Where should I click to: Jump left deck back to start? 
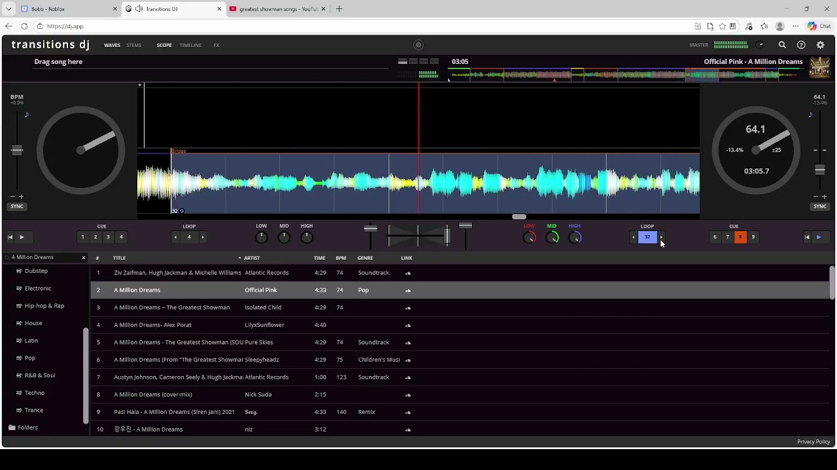tap(10, 237)
